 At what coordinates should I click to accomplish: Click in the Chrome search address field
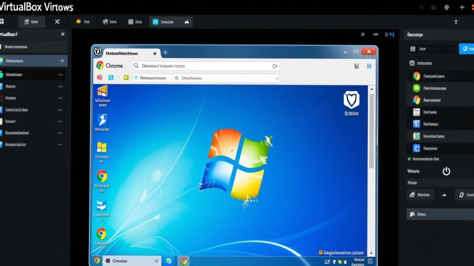coord(206,66)
